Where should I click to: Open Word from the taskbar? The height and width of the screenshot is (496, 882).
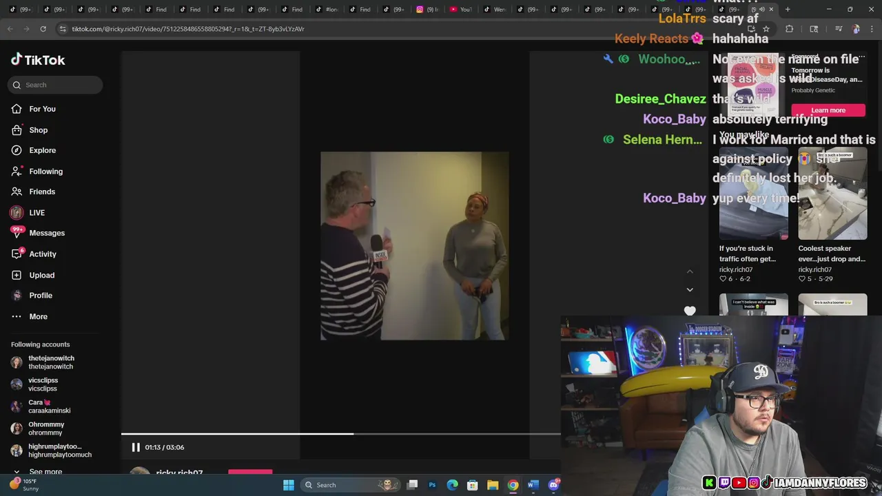[x=533, y=485]
